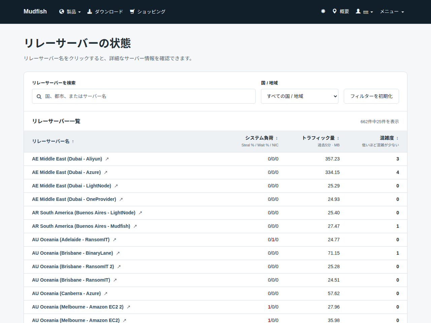This screenshot has height=323, width=431.
Task: Open external arrow for Melbourne - Amazon EC2 2
Action: pos(129,307)
